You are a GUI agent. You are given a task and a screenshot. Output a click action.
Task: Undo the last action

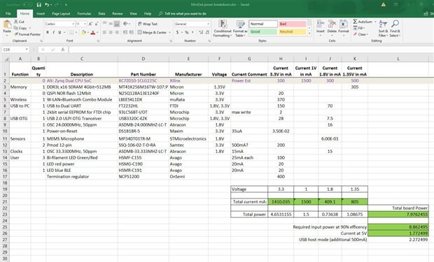[x=47, y=5]
